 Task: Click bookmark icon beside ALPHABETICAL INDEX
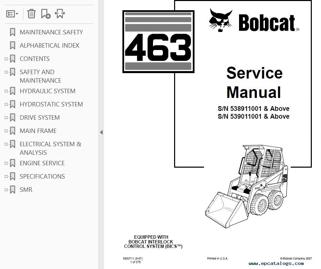pyautogui.click(x=13, y=46)
